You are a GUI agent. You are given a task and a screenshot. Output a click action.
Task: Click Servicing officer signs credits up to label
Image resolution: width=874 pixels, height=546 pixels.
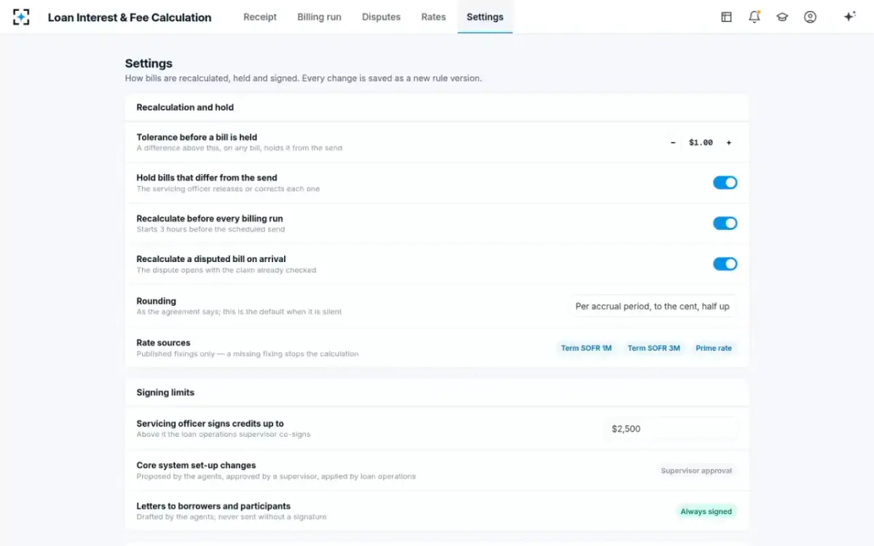(210, 424)
